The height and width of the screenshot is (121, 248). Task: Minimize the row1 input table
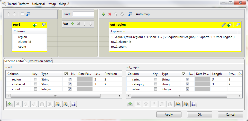coord(44,25)
